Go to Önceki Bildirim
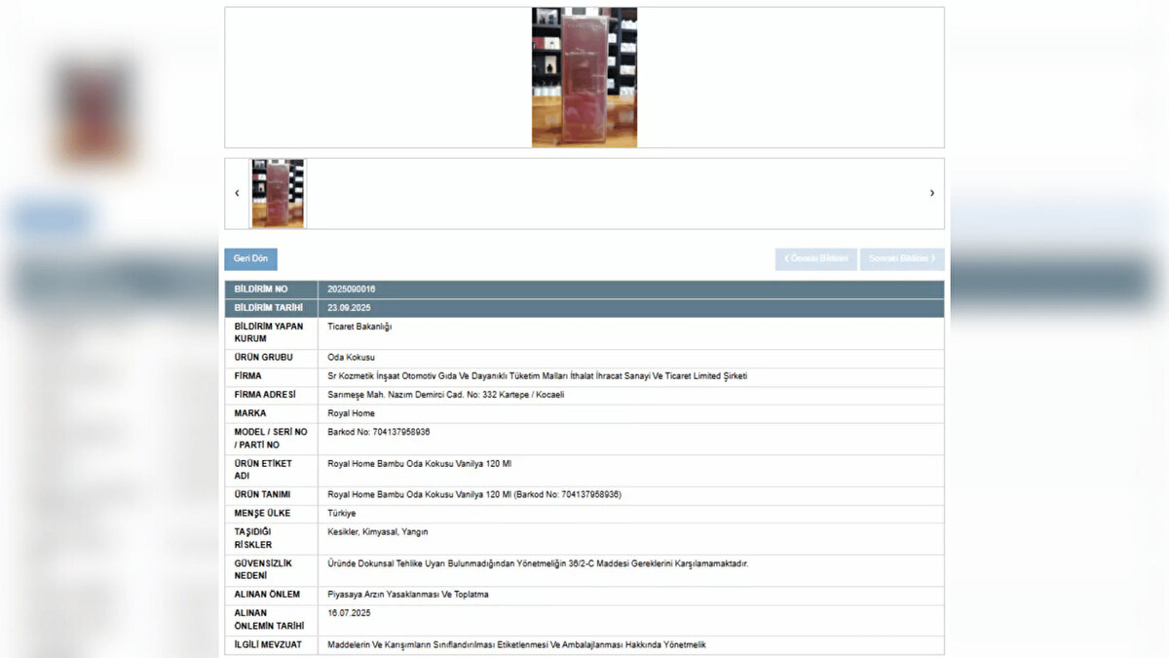The image size is (1169, 658). 815,259
